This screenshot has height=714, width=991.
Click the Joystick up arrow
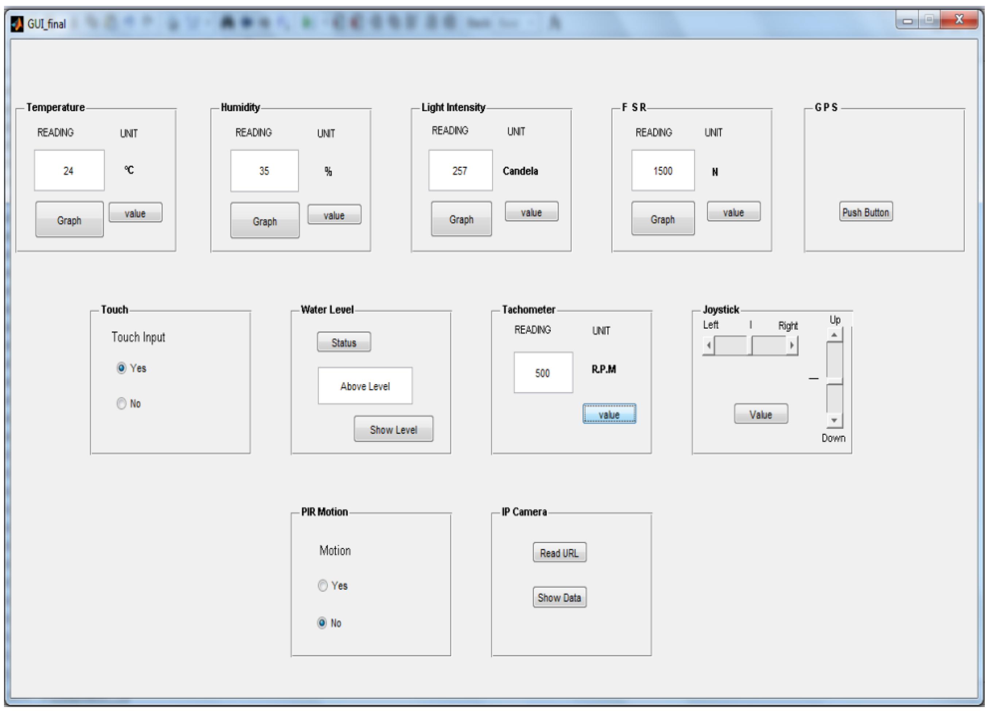[x=834, y=335]
